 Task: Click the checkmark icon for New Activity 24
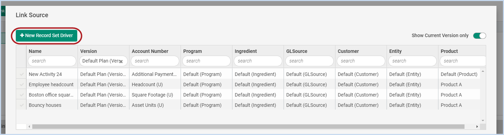22,74
